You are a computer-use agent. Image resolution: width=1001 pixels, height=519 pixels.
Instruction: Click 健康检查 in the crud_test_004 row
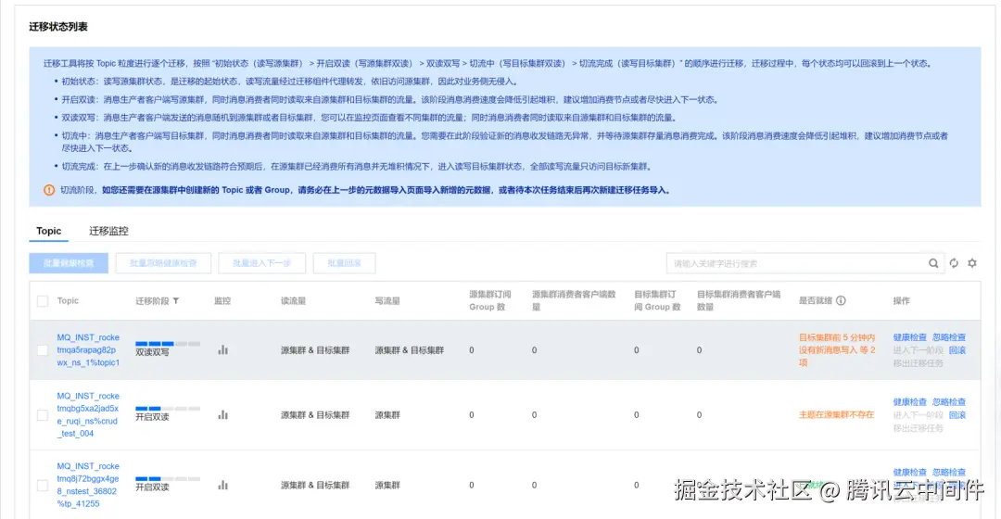pyautogui.click(x=910, y=402)
